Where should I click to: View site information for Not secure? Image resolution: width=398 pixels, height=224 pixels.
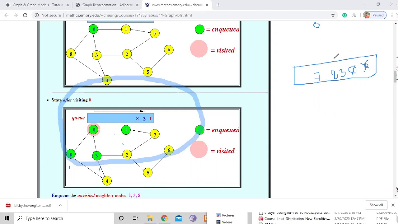47,15
